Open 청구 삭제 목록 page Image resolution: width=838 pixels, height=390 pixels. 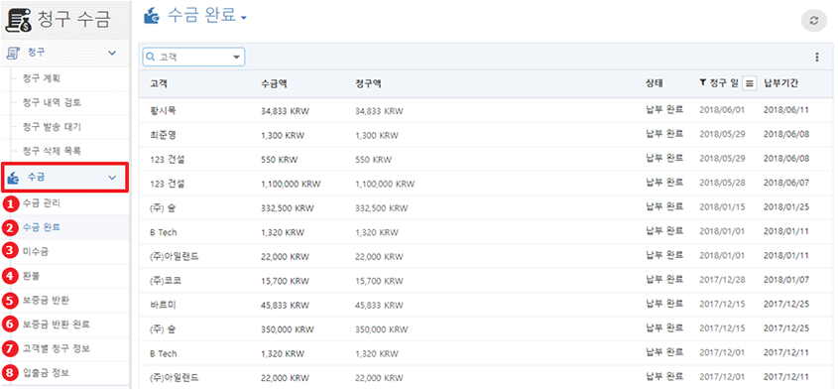(x=52, y=152)
